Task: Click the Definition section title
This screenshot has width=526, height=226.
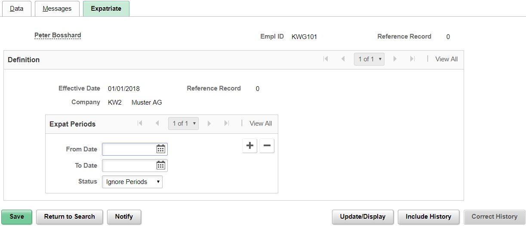Action: (24, 60)
